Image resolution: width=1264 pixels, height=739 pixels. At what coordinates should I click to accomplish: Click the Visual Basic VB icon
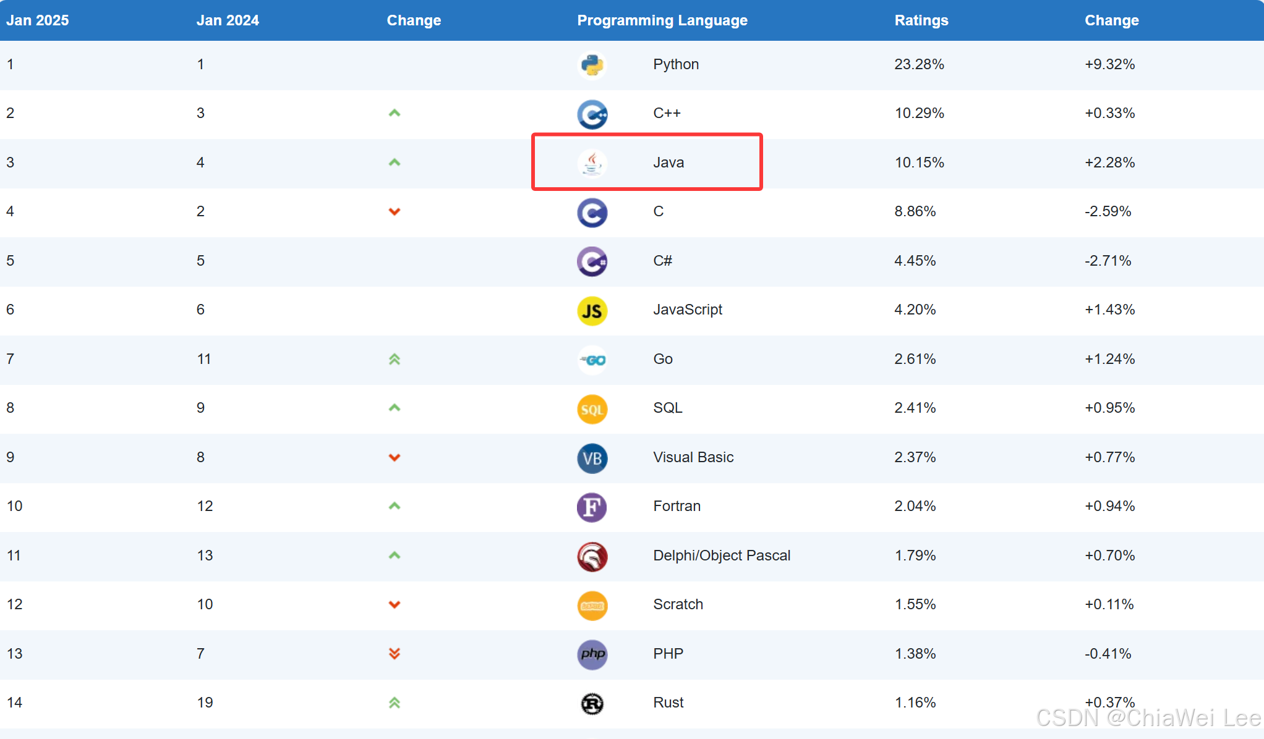click(x=592, y=458)
